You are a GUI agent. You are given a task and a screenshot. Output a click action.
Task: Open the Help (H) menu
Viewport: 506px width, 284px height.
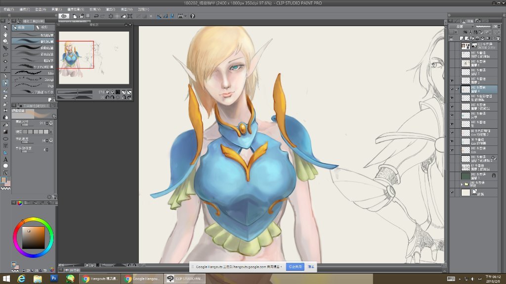click(x=143, y=9)
